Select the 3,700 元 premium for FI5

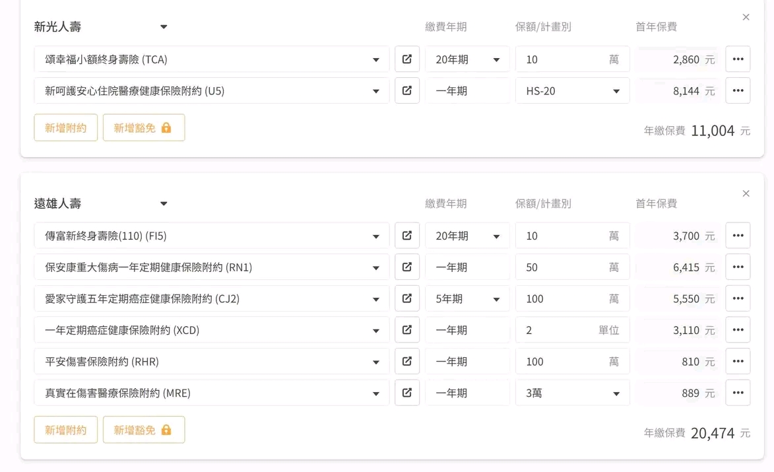pos(693,236)
